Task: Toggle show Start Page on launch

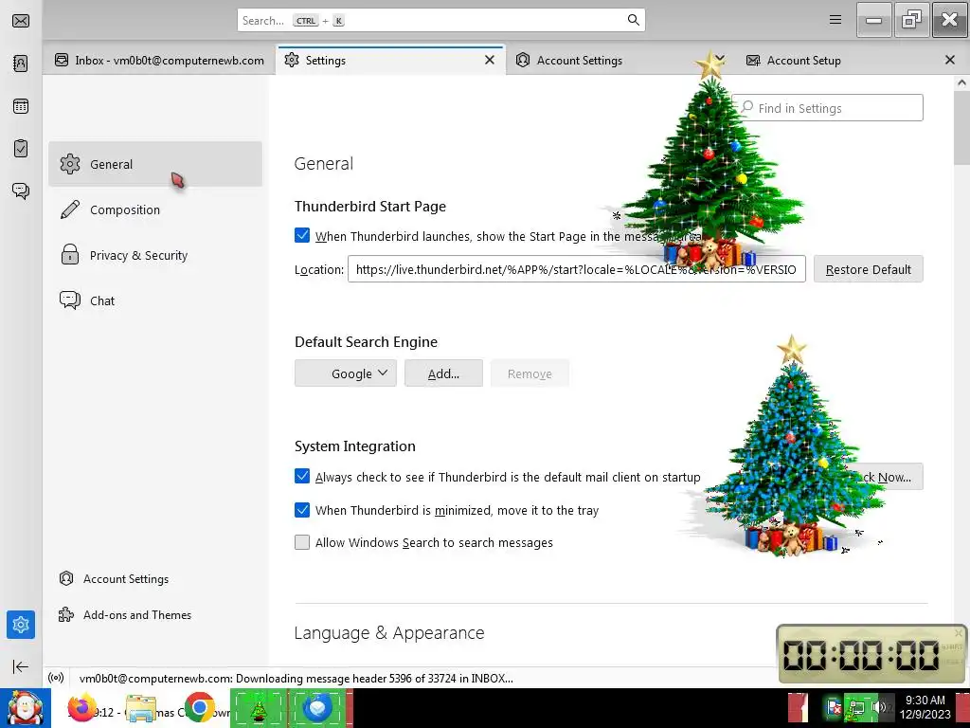Action: point(302,235)
